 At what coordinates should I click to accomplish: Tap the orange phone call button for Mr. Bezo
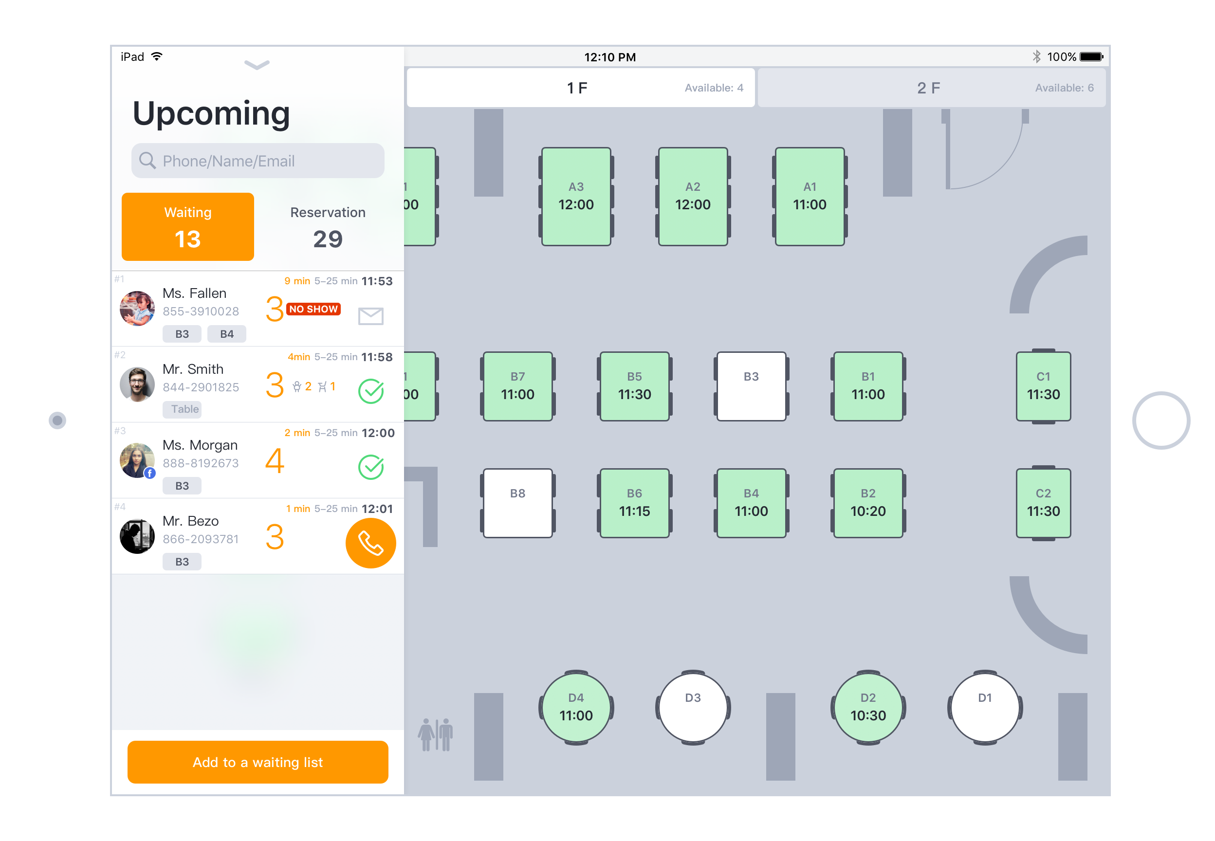[370, 543]
